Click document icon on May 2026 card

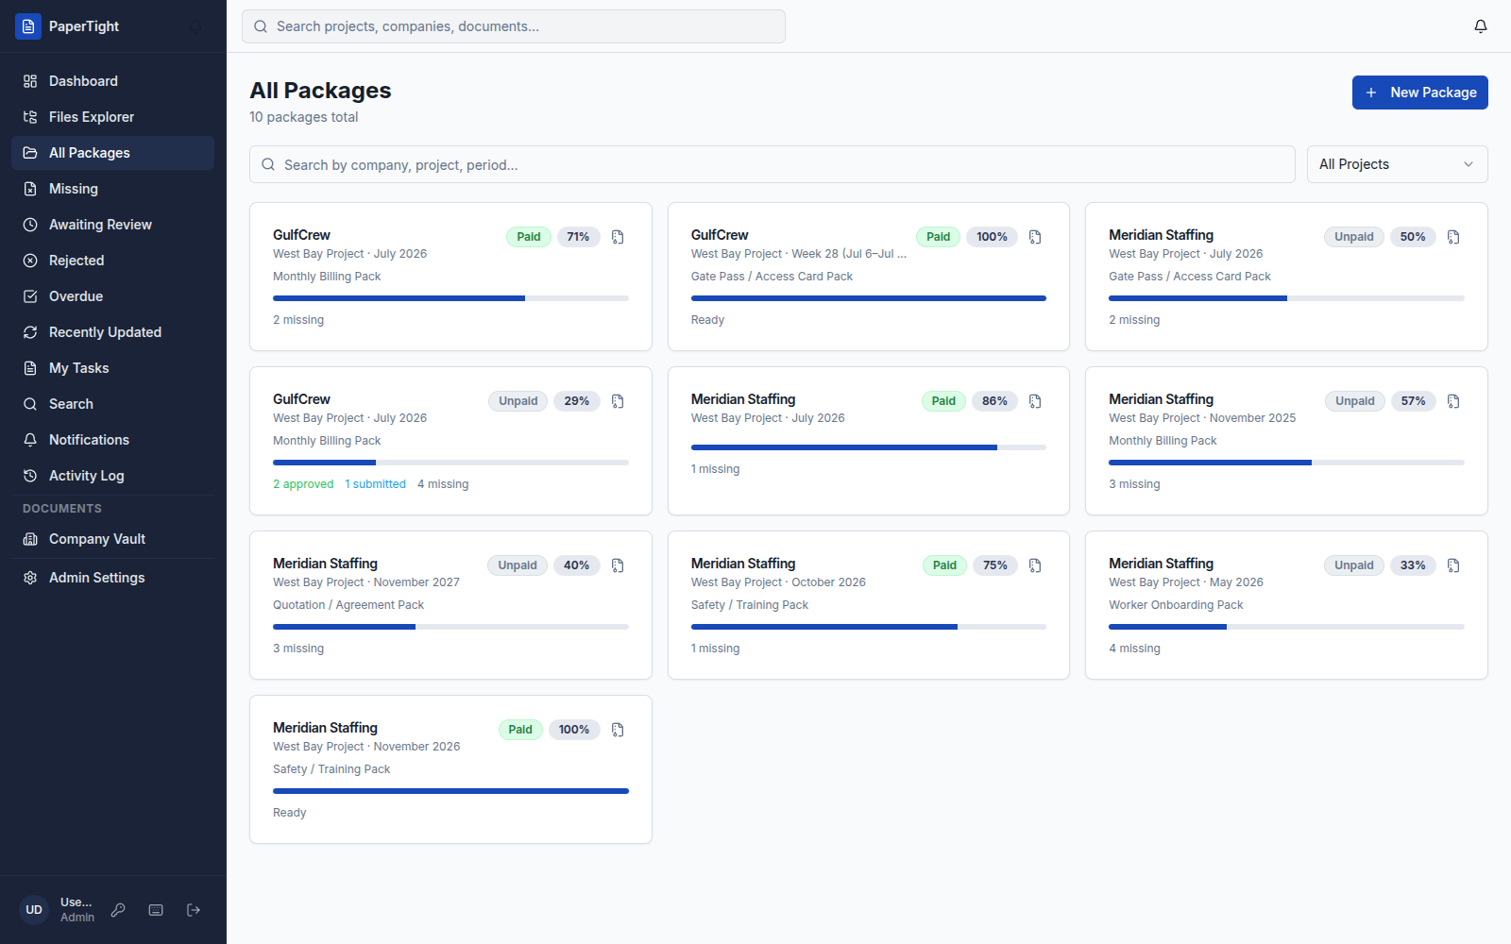click(x=1453, y=565)
